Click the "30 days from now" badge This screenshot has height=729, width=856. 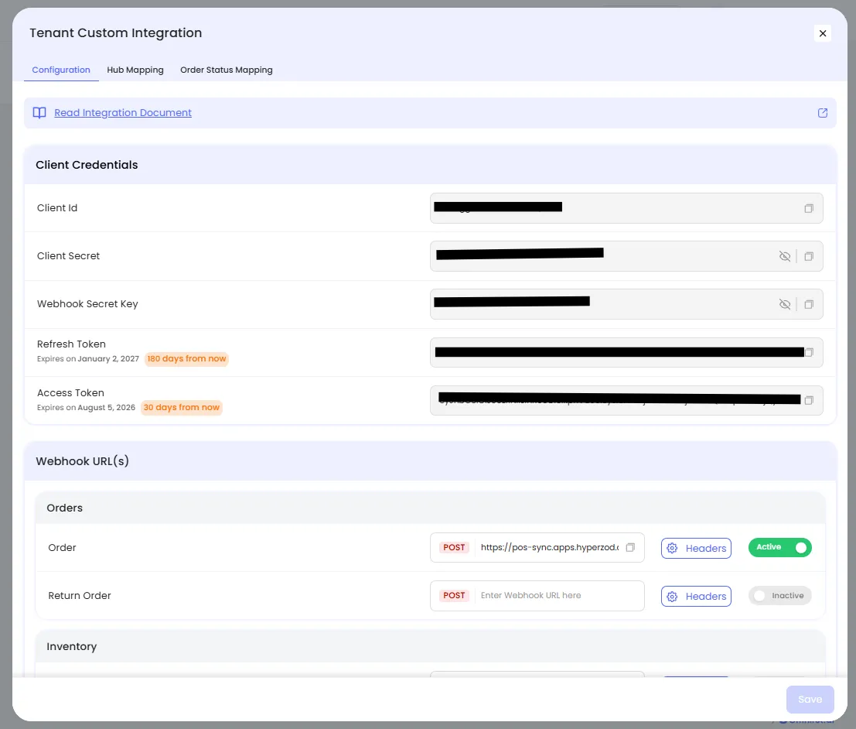pyautogui.click(x=182, y=408)
